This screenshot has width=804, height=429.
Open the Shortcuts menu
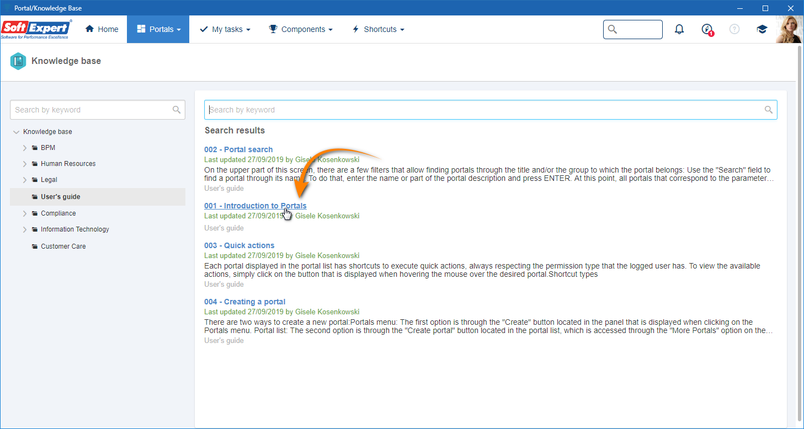(378, 29)
